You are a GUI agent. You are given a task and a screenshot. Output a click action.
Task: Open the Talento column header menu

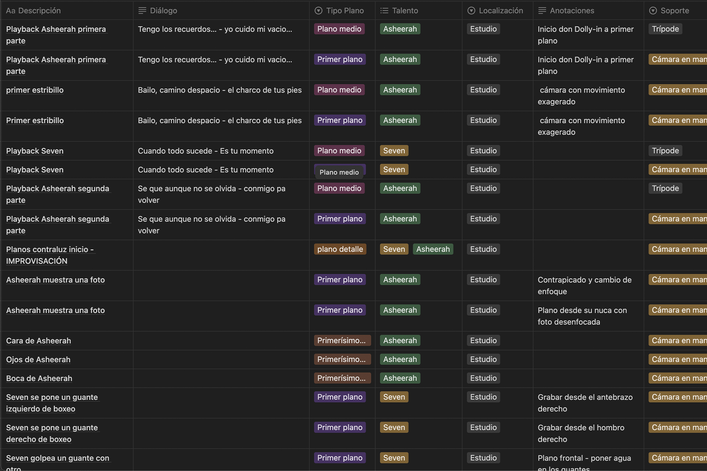tap(405, 11)
